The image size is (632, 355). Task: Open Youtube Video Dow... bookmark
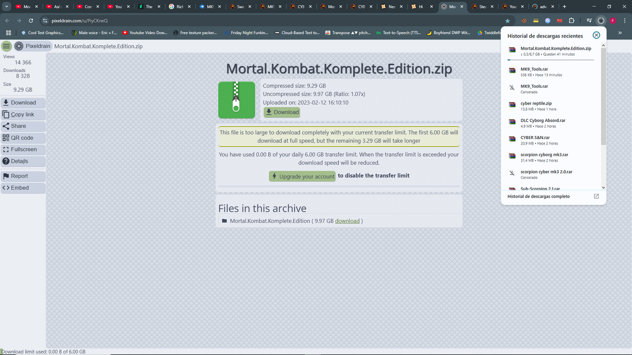145,33
